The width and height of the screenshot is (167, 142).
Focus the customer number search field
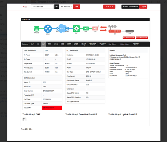click(42, 7)
